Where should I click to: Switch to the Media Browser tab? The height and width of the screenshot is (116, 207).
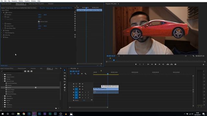(22, 68)
